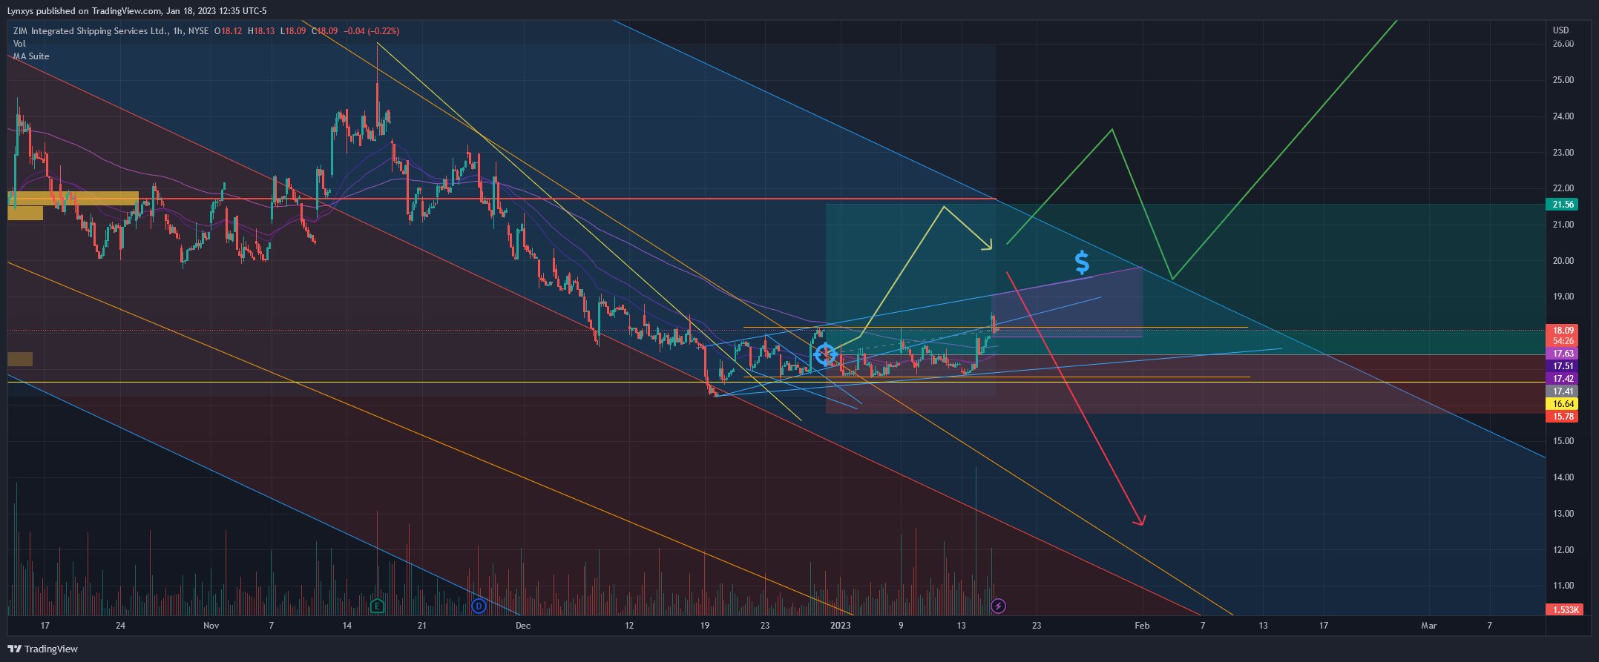This screenshot has height=662, width=1599.
Task: Click the 17.42 price label
Action: [x=1563, y=379]
